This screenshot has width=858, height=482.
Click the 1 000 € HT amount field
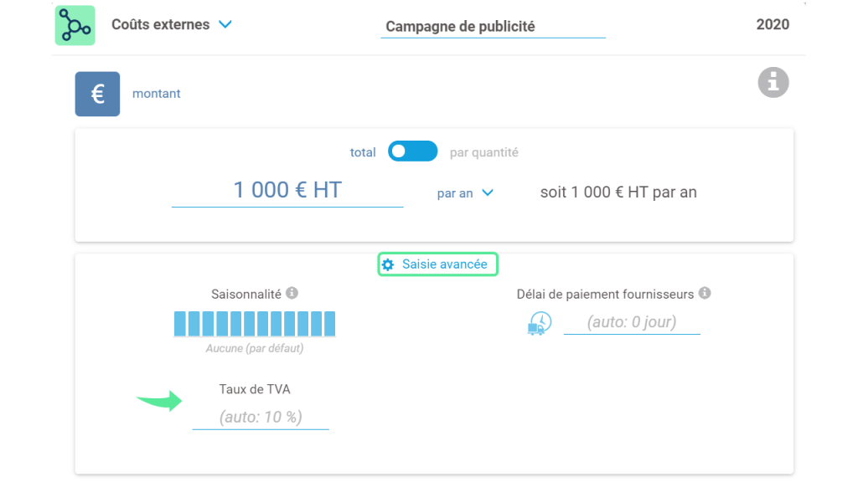coord(287,191)
